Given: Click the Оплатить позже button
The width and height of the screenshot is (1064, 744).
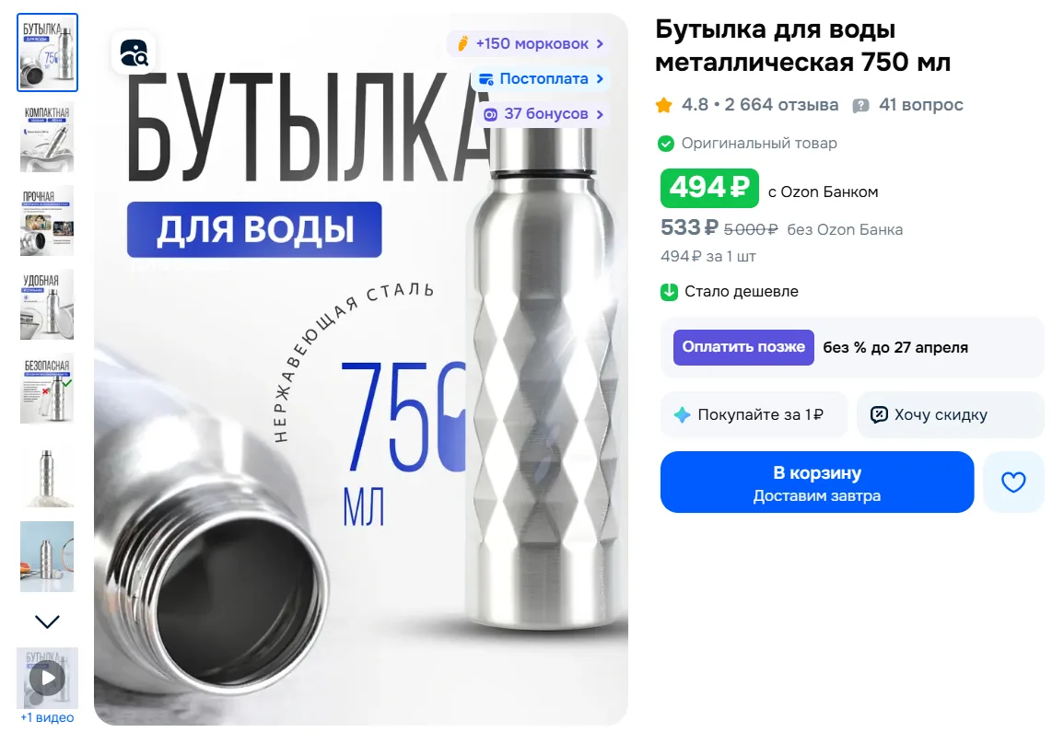Looking at the screenshot, I should click(x=743, y=347).
